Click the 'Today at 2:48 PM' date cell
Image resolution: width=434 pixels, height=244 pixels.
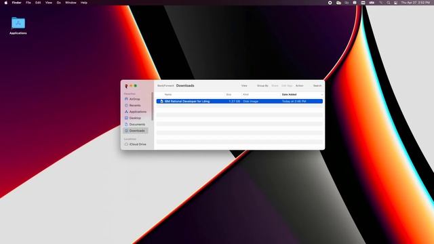tap(294, 102)
